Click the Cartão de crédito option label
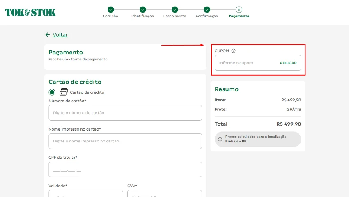This screenshot has height=197, width=349. coord(87,92)
